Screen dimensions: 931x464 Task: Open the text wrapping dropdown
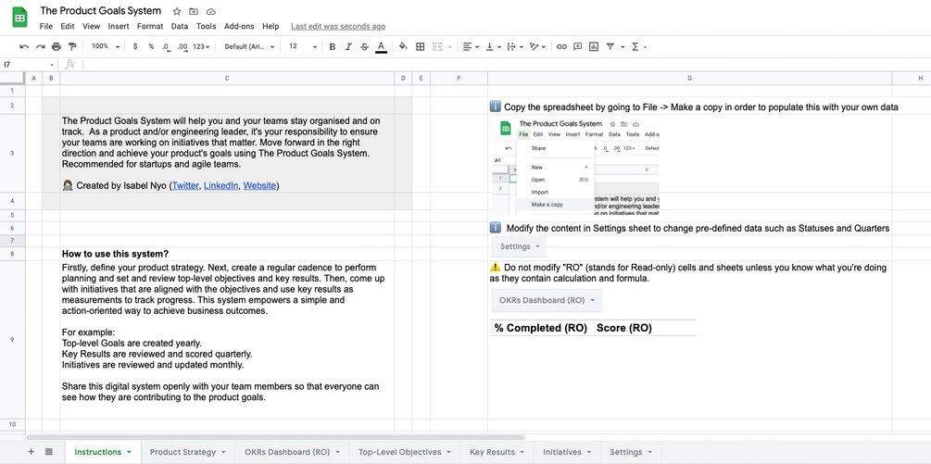(515, 46)
